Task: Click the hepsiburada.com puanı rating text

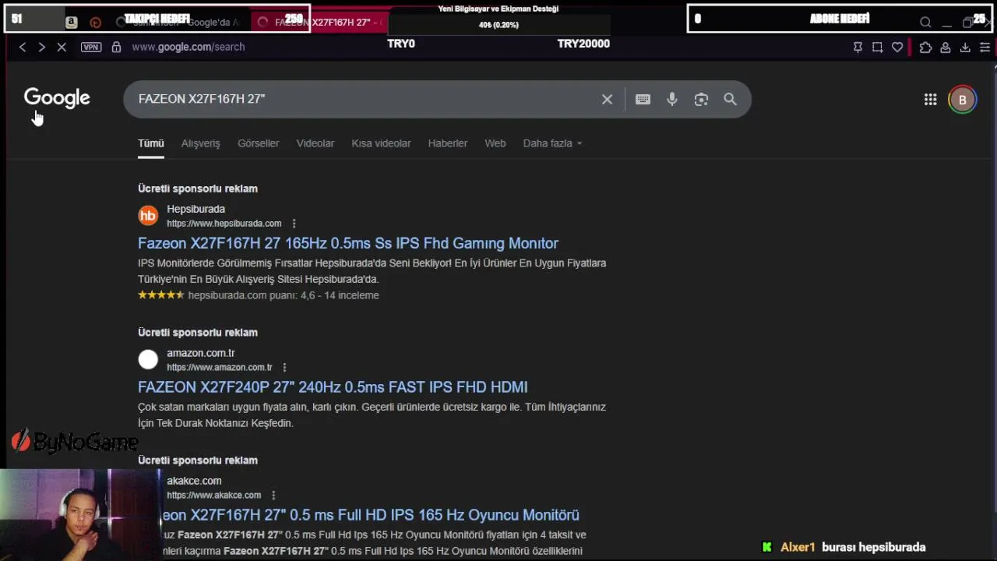Action: click(284, 295)
